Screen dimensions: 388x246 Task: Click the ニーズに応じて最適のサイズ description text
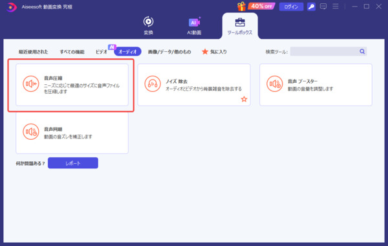[x=81, y=89]
